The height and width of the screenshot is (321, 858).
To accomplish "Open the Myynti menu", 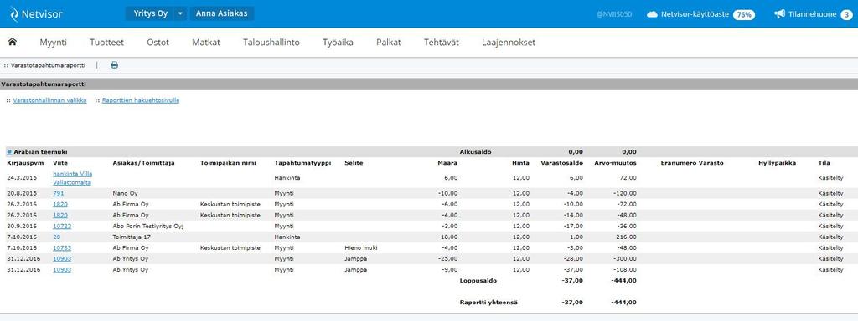I will tap(53, 43).
